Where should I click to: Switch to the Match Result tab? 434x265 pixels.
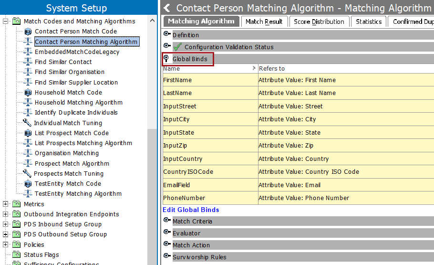click(x=264, y=21)
